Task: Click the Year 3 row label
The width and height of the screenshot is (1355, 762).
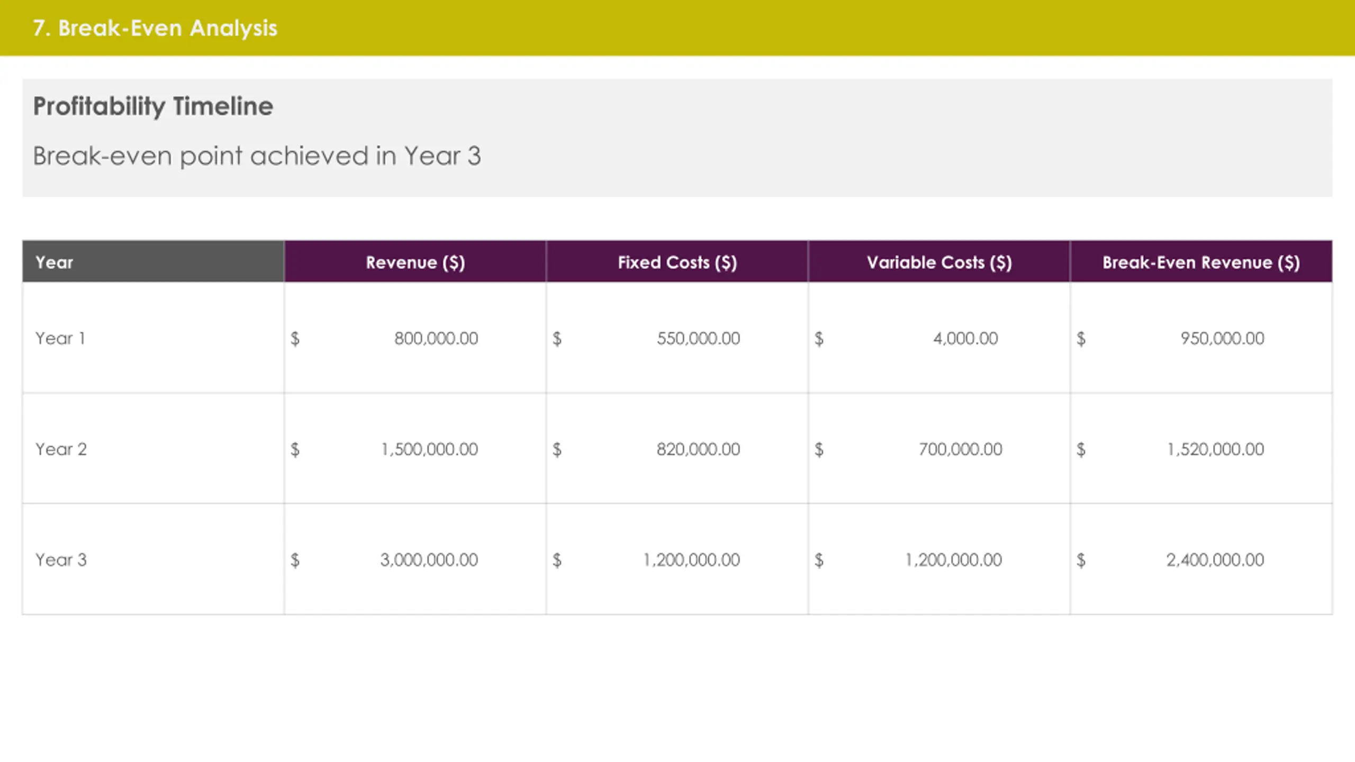Action: (x=61, y=560)
